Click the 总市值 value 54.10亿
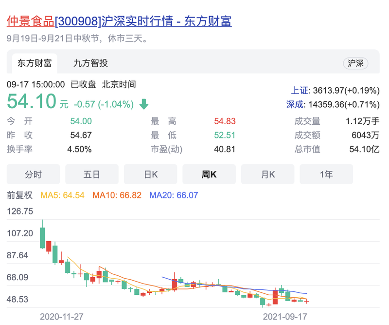389x325 pixels. (364, 149)
